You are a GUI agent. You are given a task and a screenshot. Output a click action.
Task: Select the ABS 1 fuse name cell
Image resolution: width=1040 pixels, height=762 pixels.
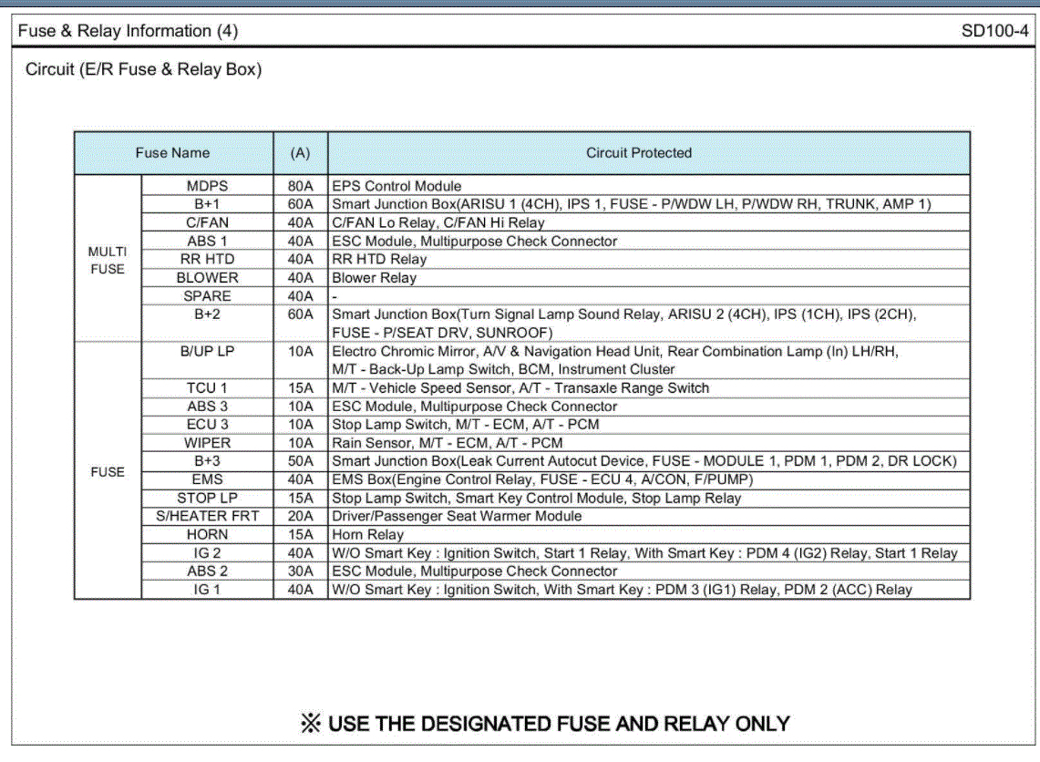tap(207, 242)
